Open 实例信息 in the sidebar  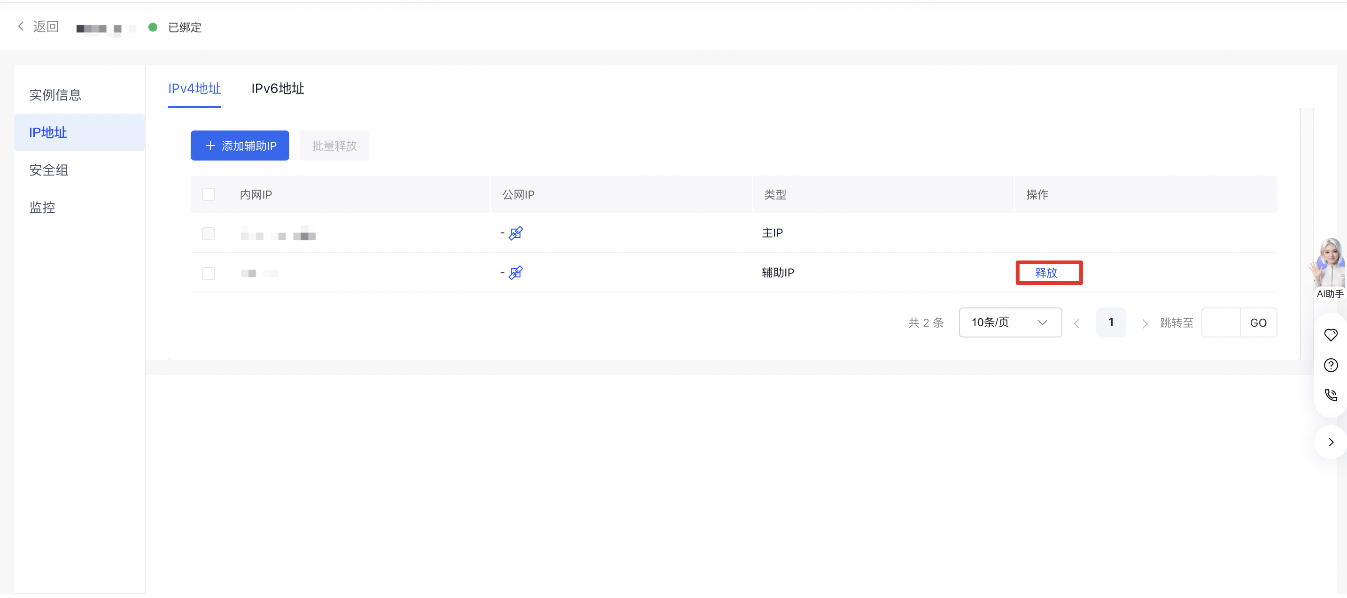(x=79, y=95)
